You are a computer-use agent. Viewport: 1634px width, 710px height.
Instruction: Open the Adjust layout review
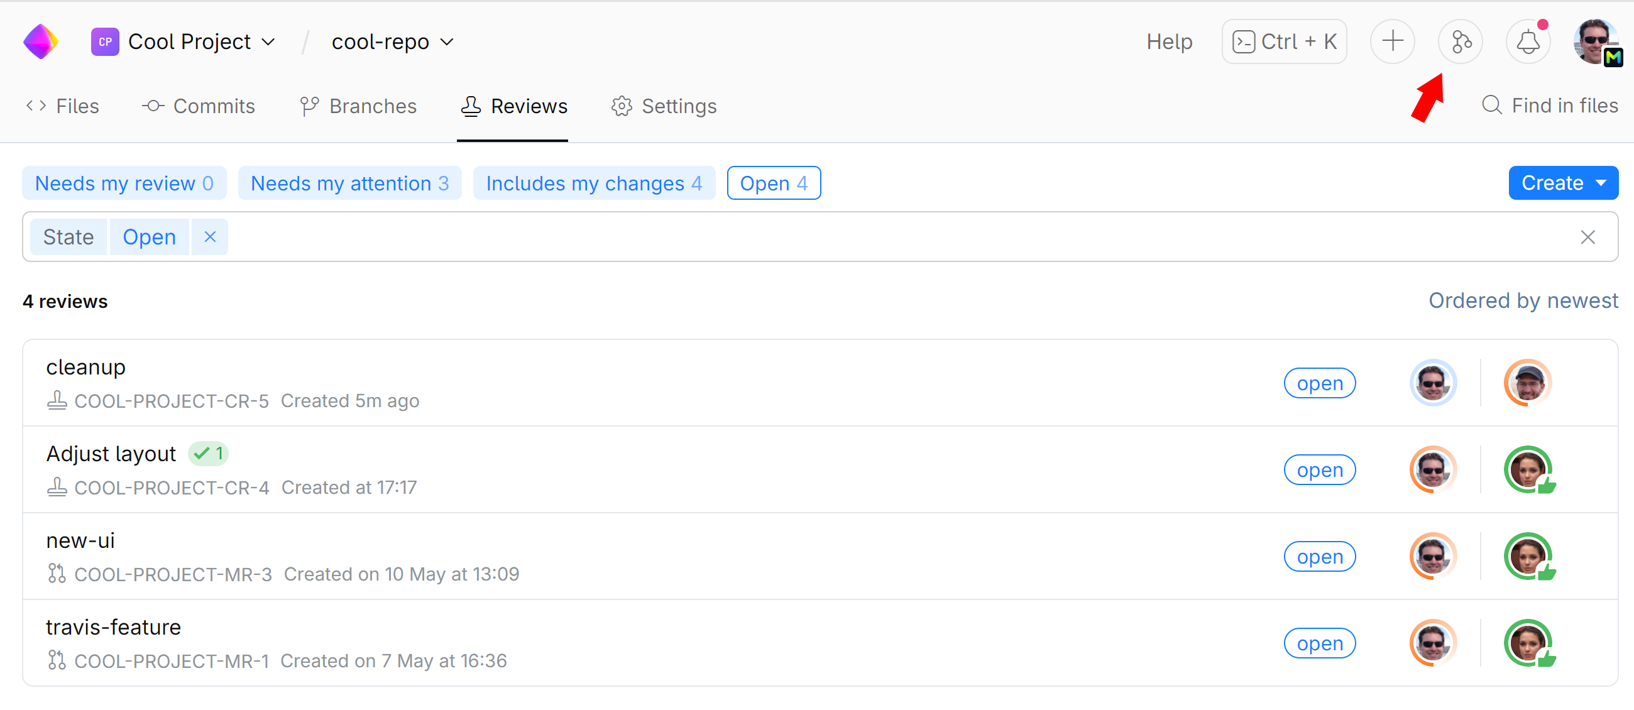[111, 454]
